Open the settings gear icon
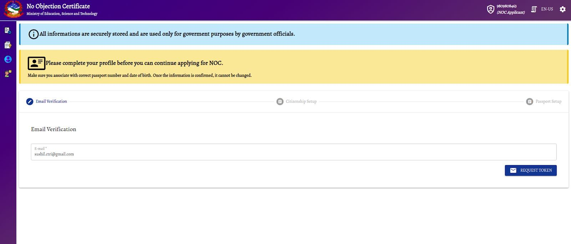Image resolution: width=571 pixels, height=244 pixels. pos(562,9)
